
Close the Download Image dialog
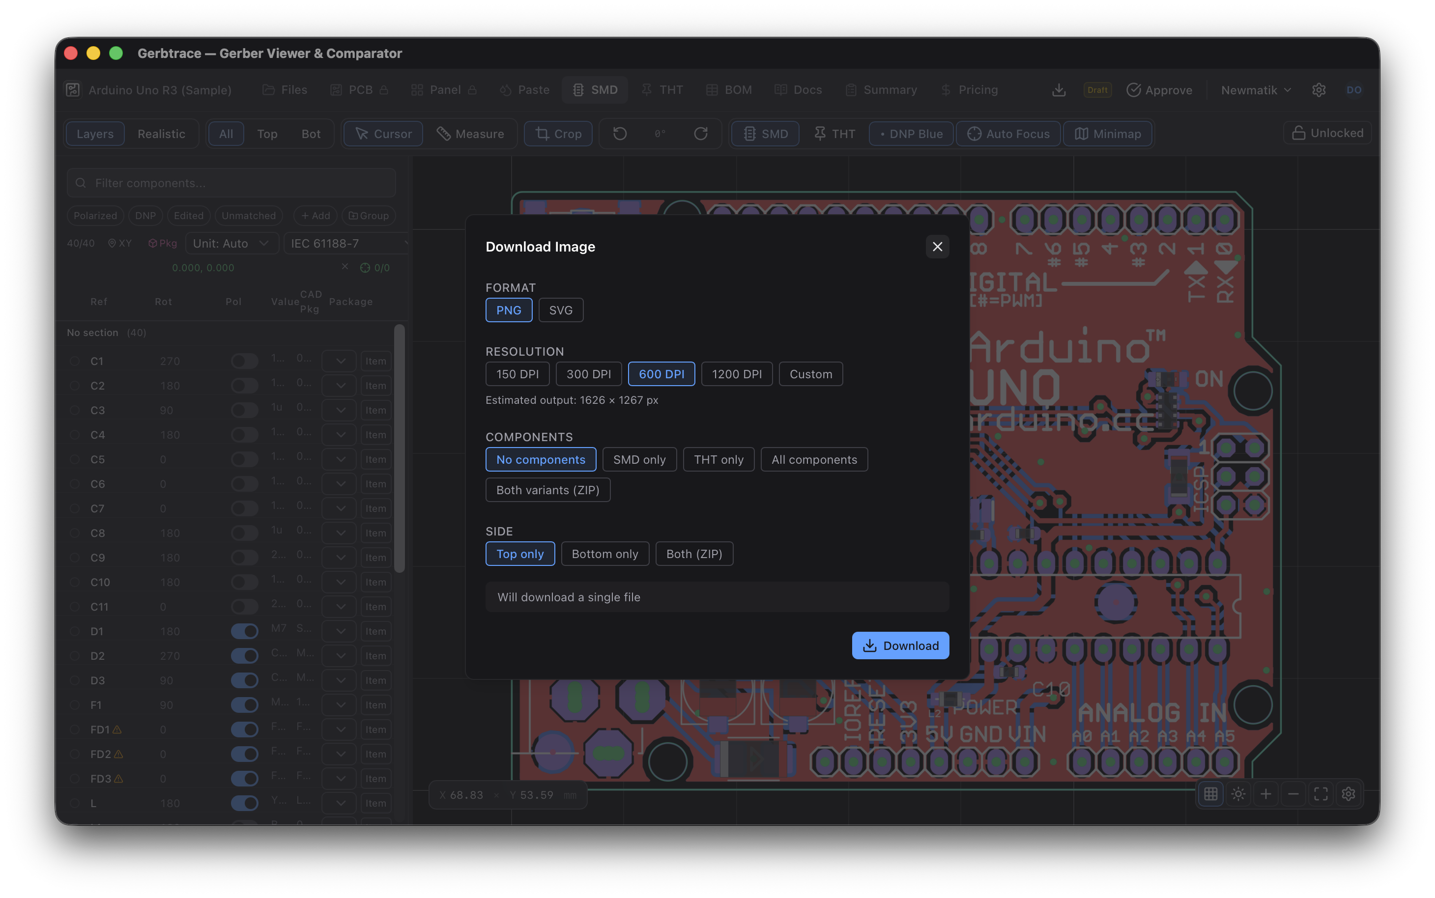pyautogui.click(x=937, y=247)
